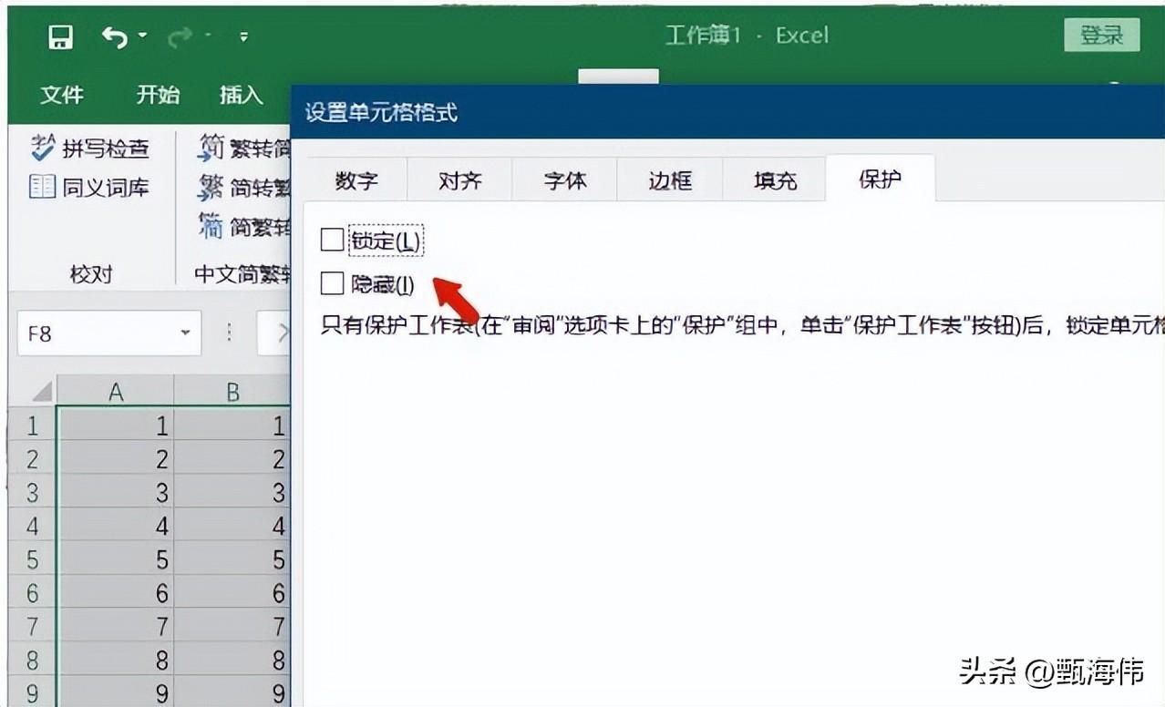This screenshot has height=707, width=1165.
Task: Click cell A9 containing 9
Action: coord(116,694)
